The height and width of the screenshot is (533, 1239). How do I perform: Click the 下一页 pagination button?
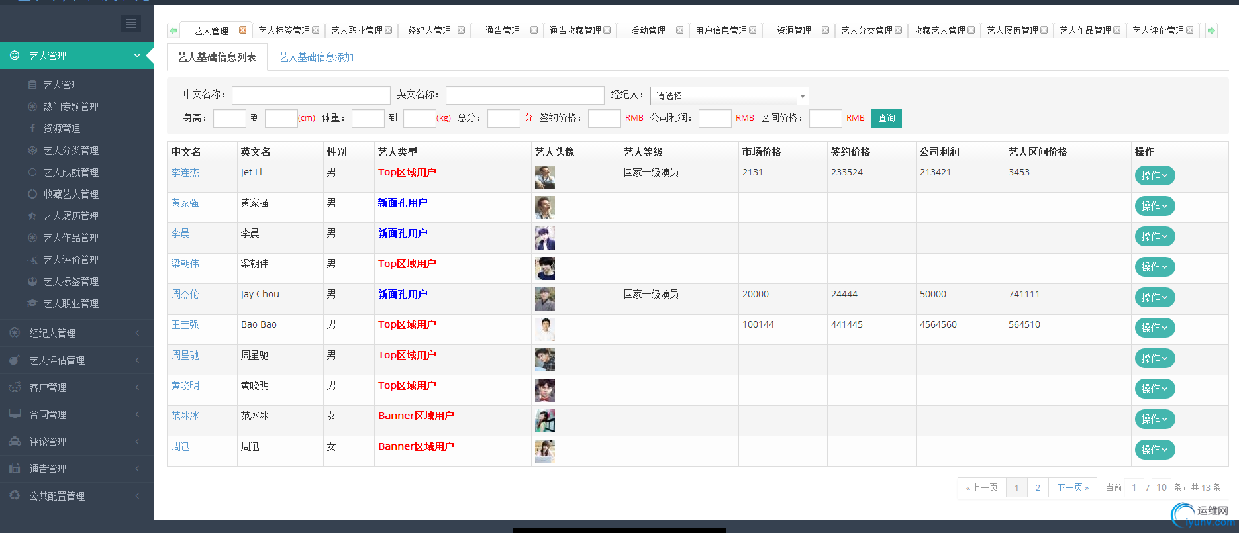click(1073, 487)
